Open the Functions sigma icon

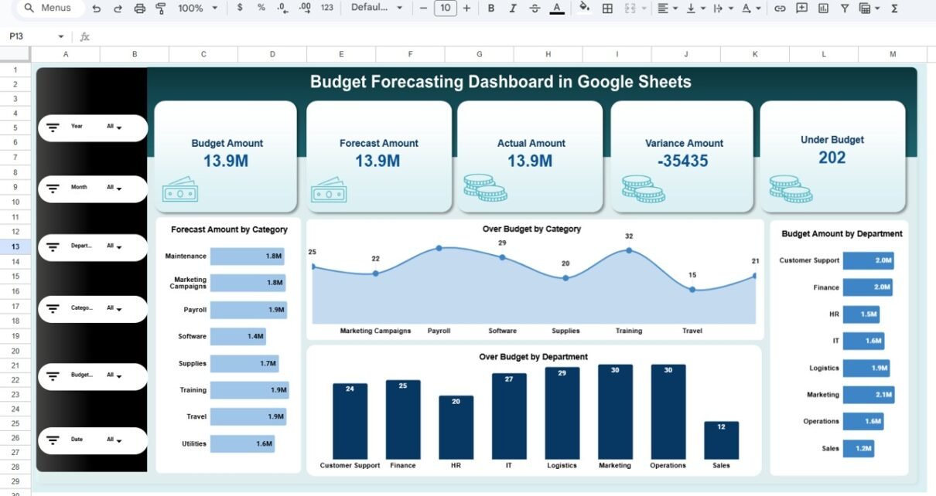pos(894,8)
